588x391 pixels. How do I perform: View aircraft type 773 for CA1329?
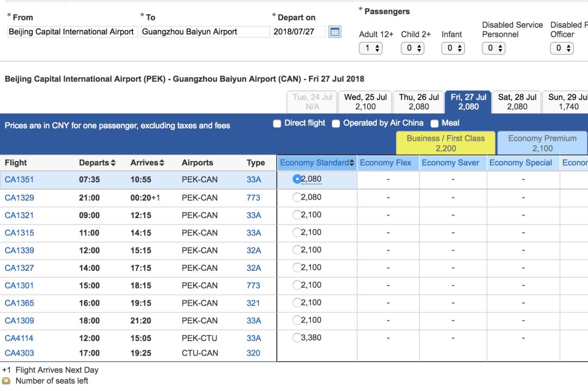click(x=253, y=197)
